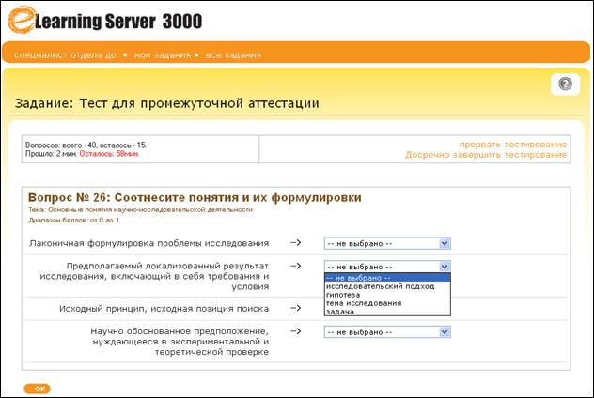This screenshot has width=594, height=398.
Task: Open dropdown for Лаконичная формулировка проблемы
Action: 387,243
